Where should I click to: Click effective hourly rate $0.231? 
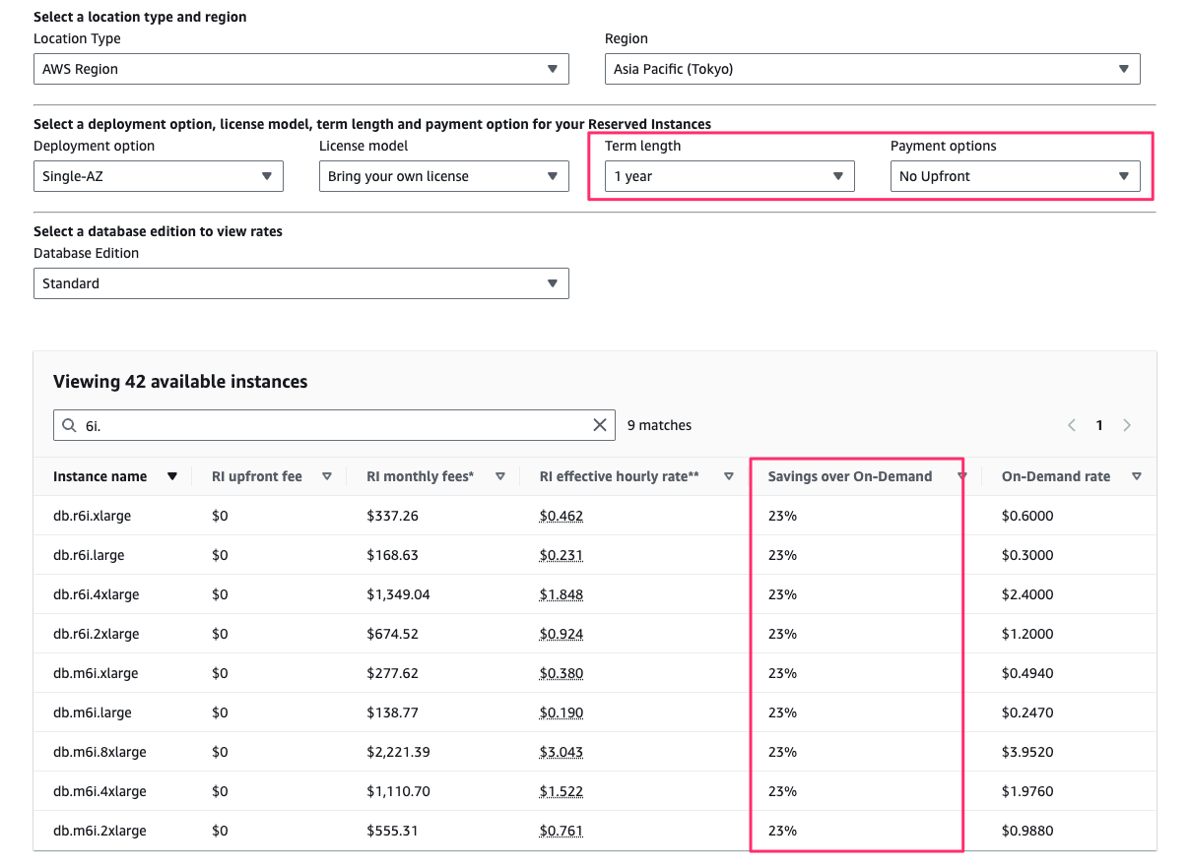coord(561,555)
